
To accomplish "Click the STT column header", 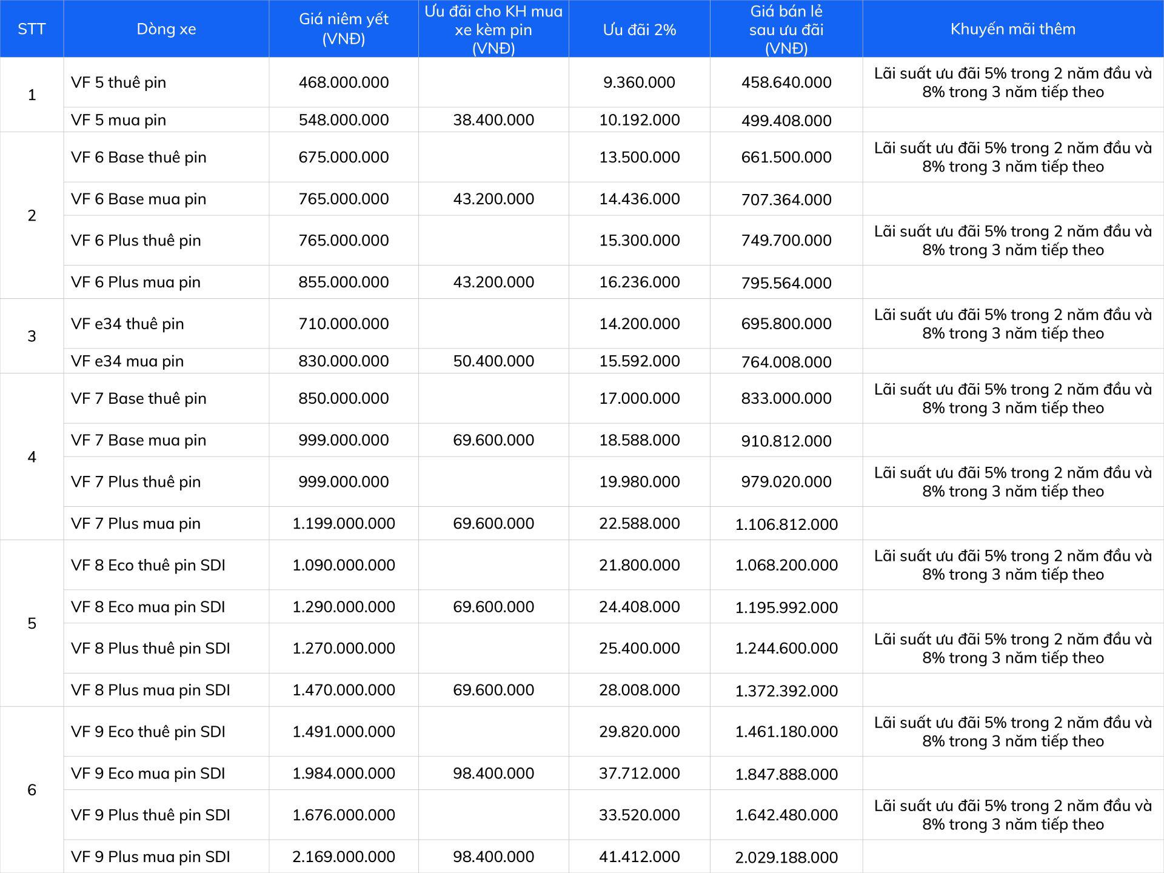I will point(32,29).
